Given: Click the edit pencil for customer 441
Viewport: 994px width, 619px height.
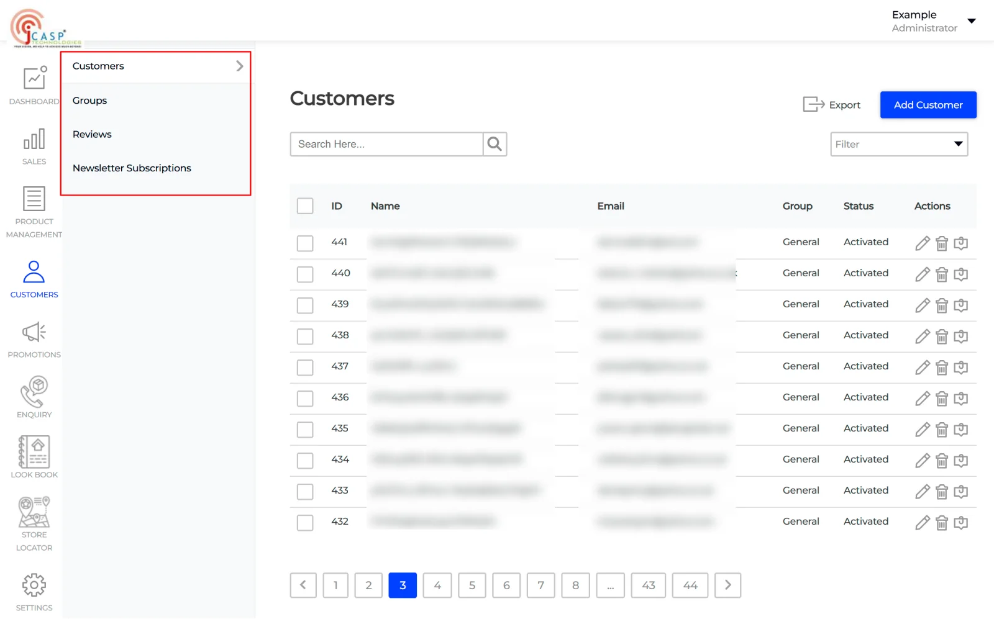Looking at the screenshot, I should point(923,243).
